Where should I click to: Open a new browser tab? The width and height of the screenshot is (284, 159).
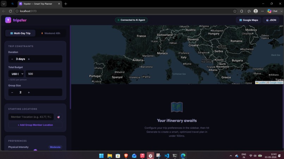(x=66, y=4)
